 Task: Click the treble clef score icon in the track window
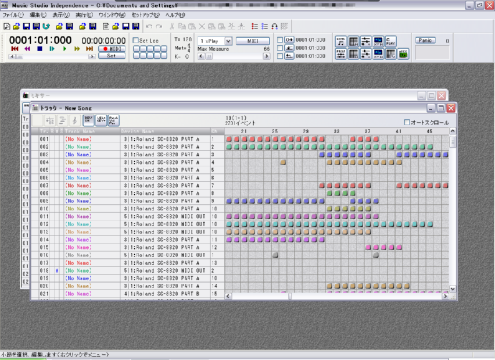coord(75,120)
